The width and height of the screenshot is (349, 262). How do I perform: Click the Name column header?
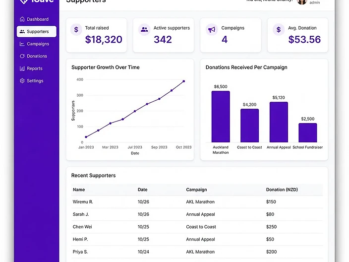(79, 190)
